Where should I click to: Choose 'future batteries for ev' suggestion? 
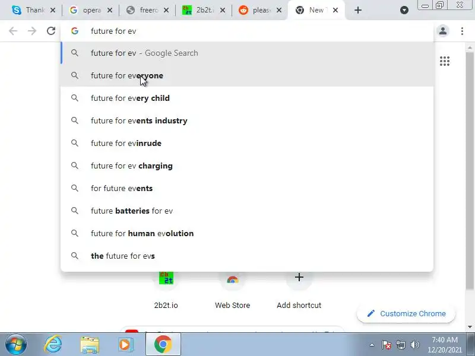[x=247, y=211]
